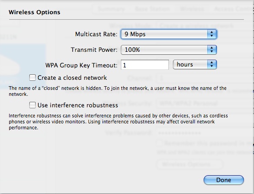Click the interference robustness description paragraph

coord(118,122)
